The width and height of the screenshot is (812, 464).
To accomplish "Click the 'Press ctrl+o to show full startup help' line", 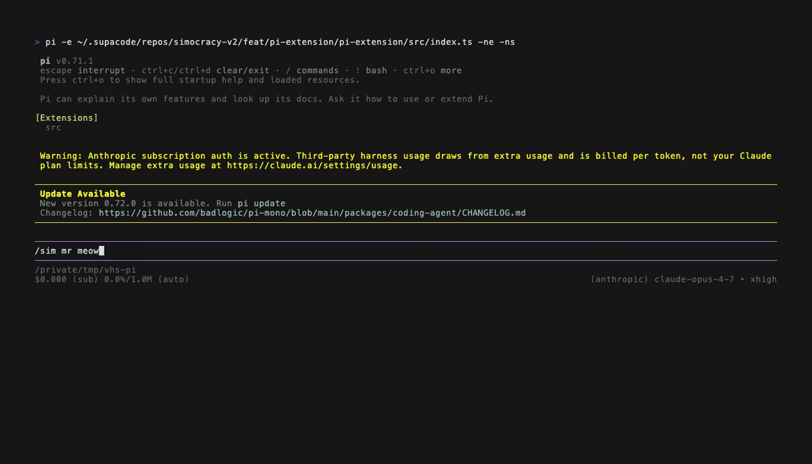I will pyautogui.click(x=200, y=80).
